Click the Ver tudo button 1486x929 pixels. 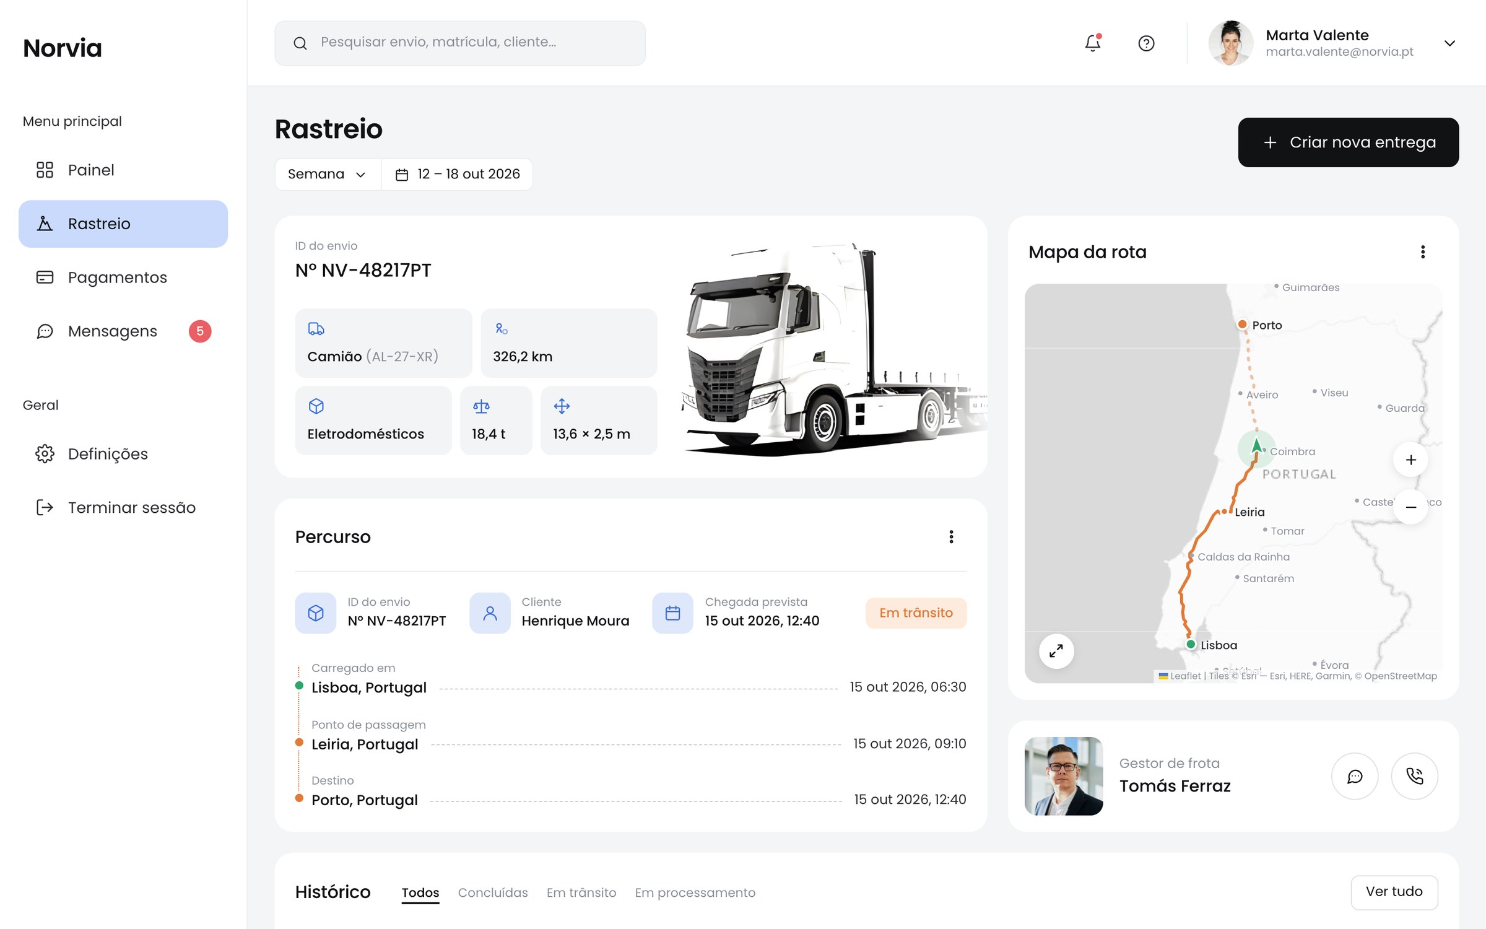pos(1394,892)
